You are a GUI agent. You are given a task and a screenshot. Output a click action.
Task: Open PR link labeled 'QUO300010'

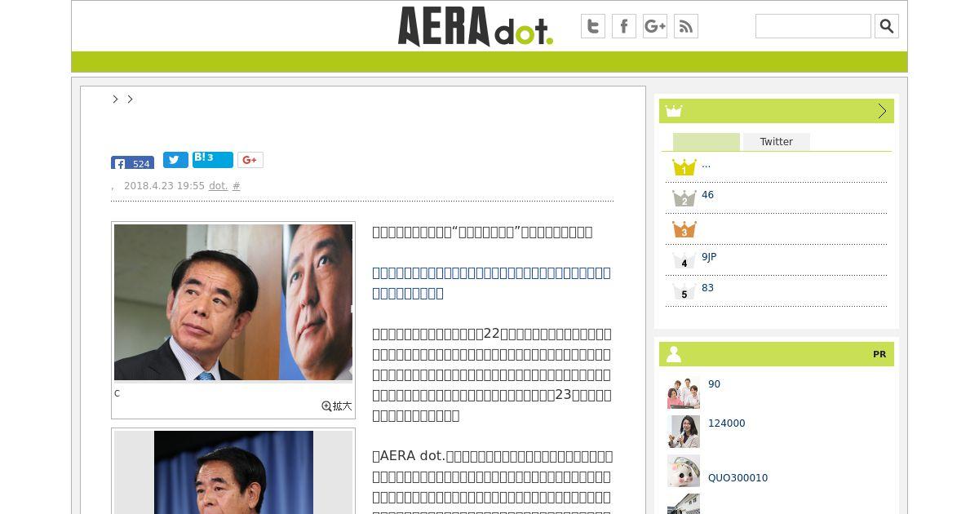738,478
